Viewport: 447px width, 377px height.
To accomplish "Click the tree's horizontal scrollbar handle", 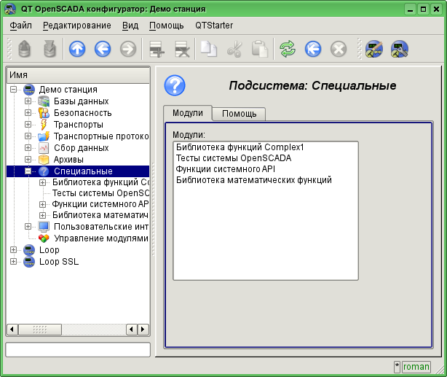I will 40,330.
